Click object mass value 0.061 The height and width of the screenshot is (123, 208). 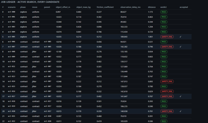click(x=79, y=32)
